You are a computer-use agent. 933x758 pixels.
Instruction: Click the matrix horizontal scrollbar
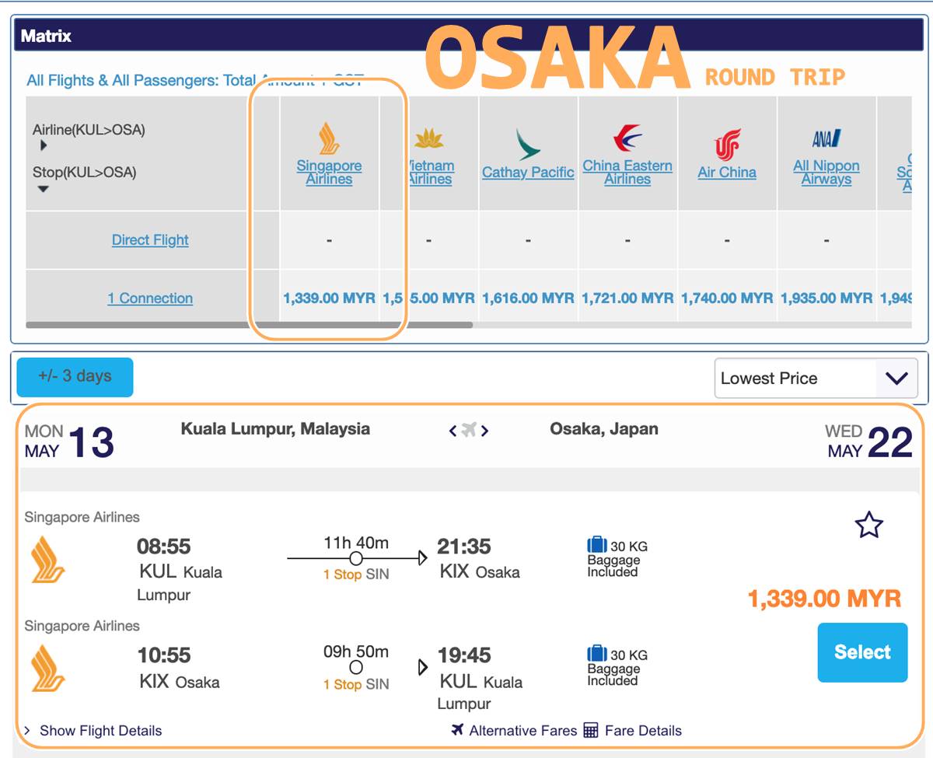249,324
